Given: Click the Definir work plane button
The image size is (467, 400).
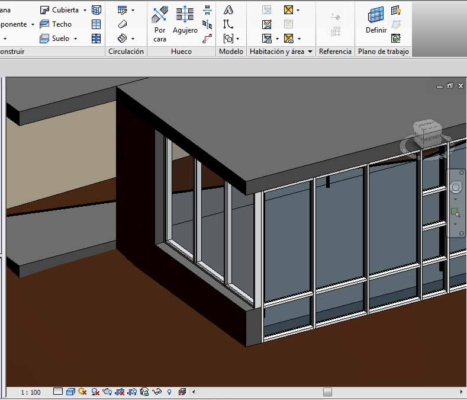Looking at the screenshot, I should point(376,21).
